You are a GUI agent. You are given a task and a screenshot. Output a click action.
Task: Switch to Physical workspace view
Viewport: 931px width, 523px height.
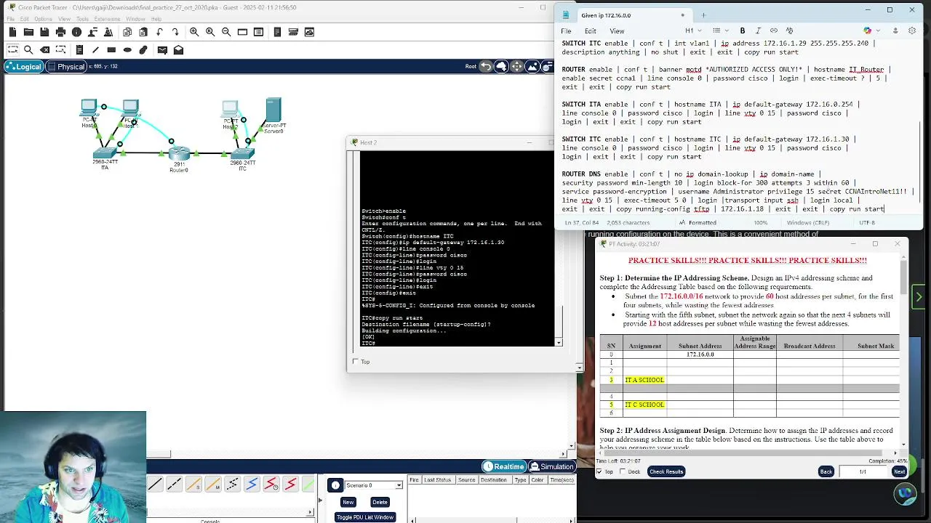pos(68,67)
